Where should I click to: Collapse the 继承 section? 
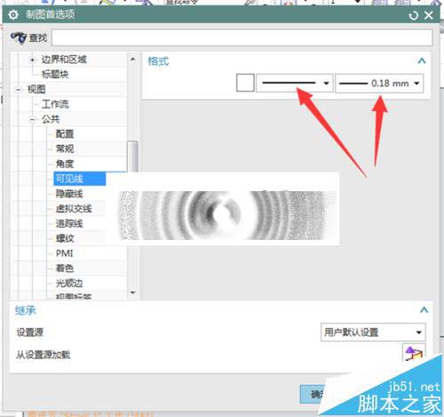(424, 310)
